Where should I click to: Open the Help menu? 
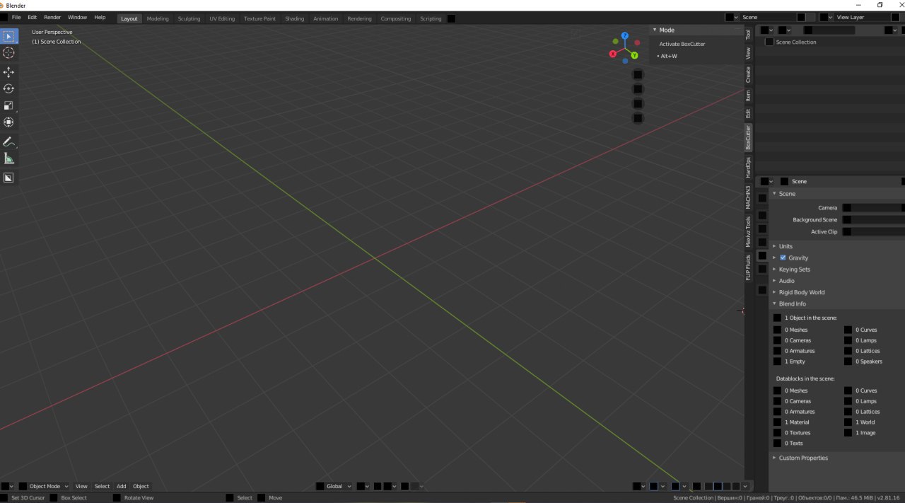tap(100, 17)
